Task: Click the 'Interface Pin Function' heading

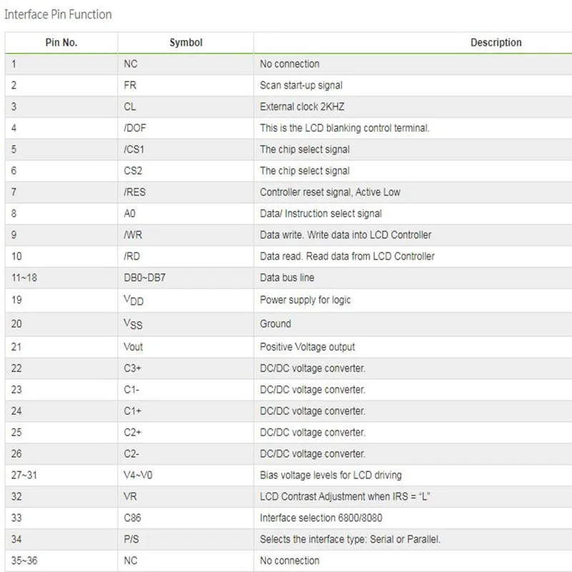Action: coord(59,14)
